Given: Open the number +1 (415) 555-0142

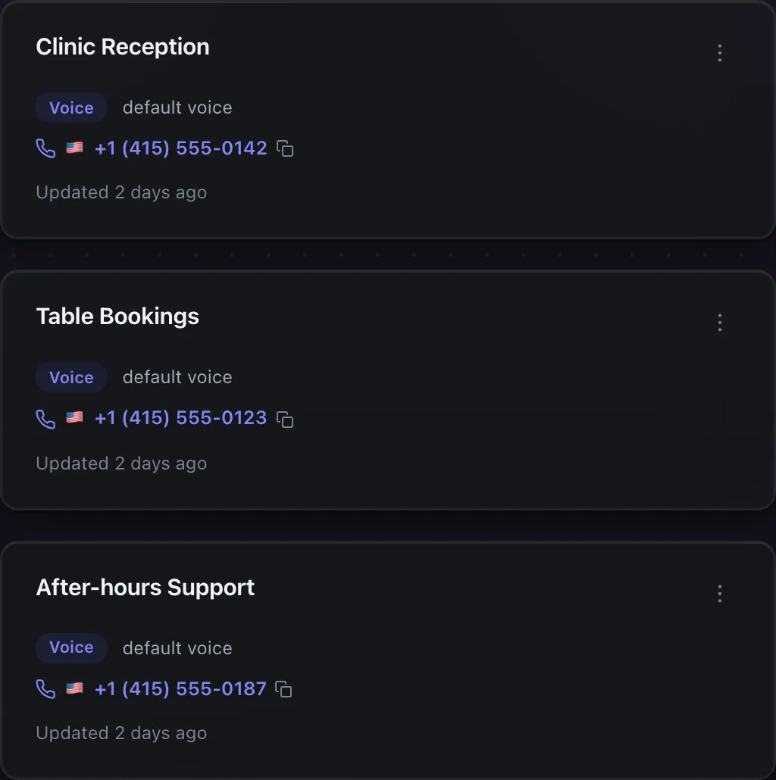Looking at the screenshot, I should point(180,148).
